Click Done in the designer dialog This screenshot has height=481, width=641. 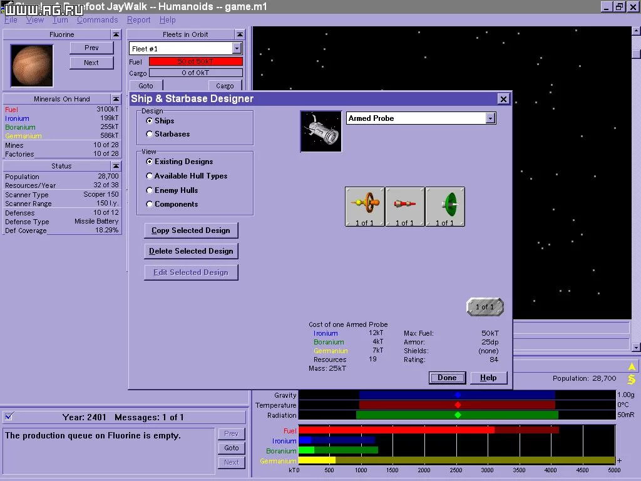tap(447, 378)
